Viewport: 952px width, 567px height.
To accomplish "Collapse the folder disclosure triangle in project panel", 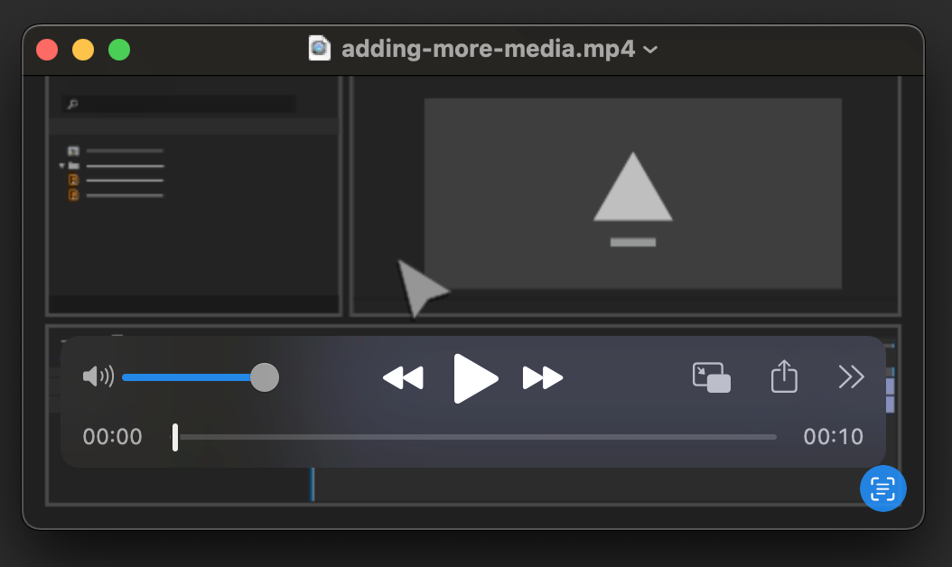I will coord(61,165).
